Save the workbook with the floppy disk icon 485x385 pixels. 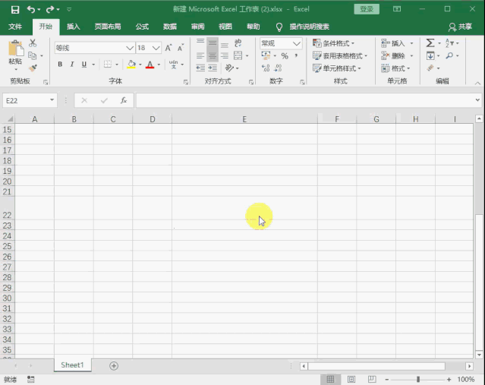point(15,10)
